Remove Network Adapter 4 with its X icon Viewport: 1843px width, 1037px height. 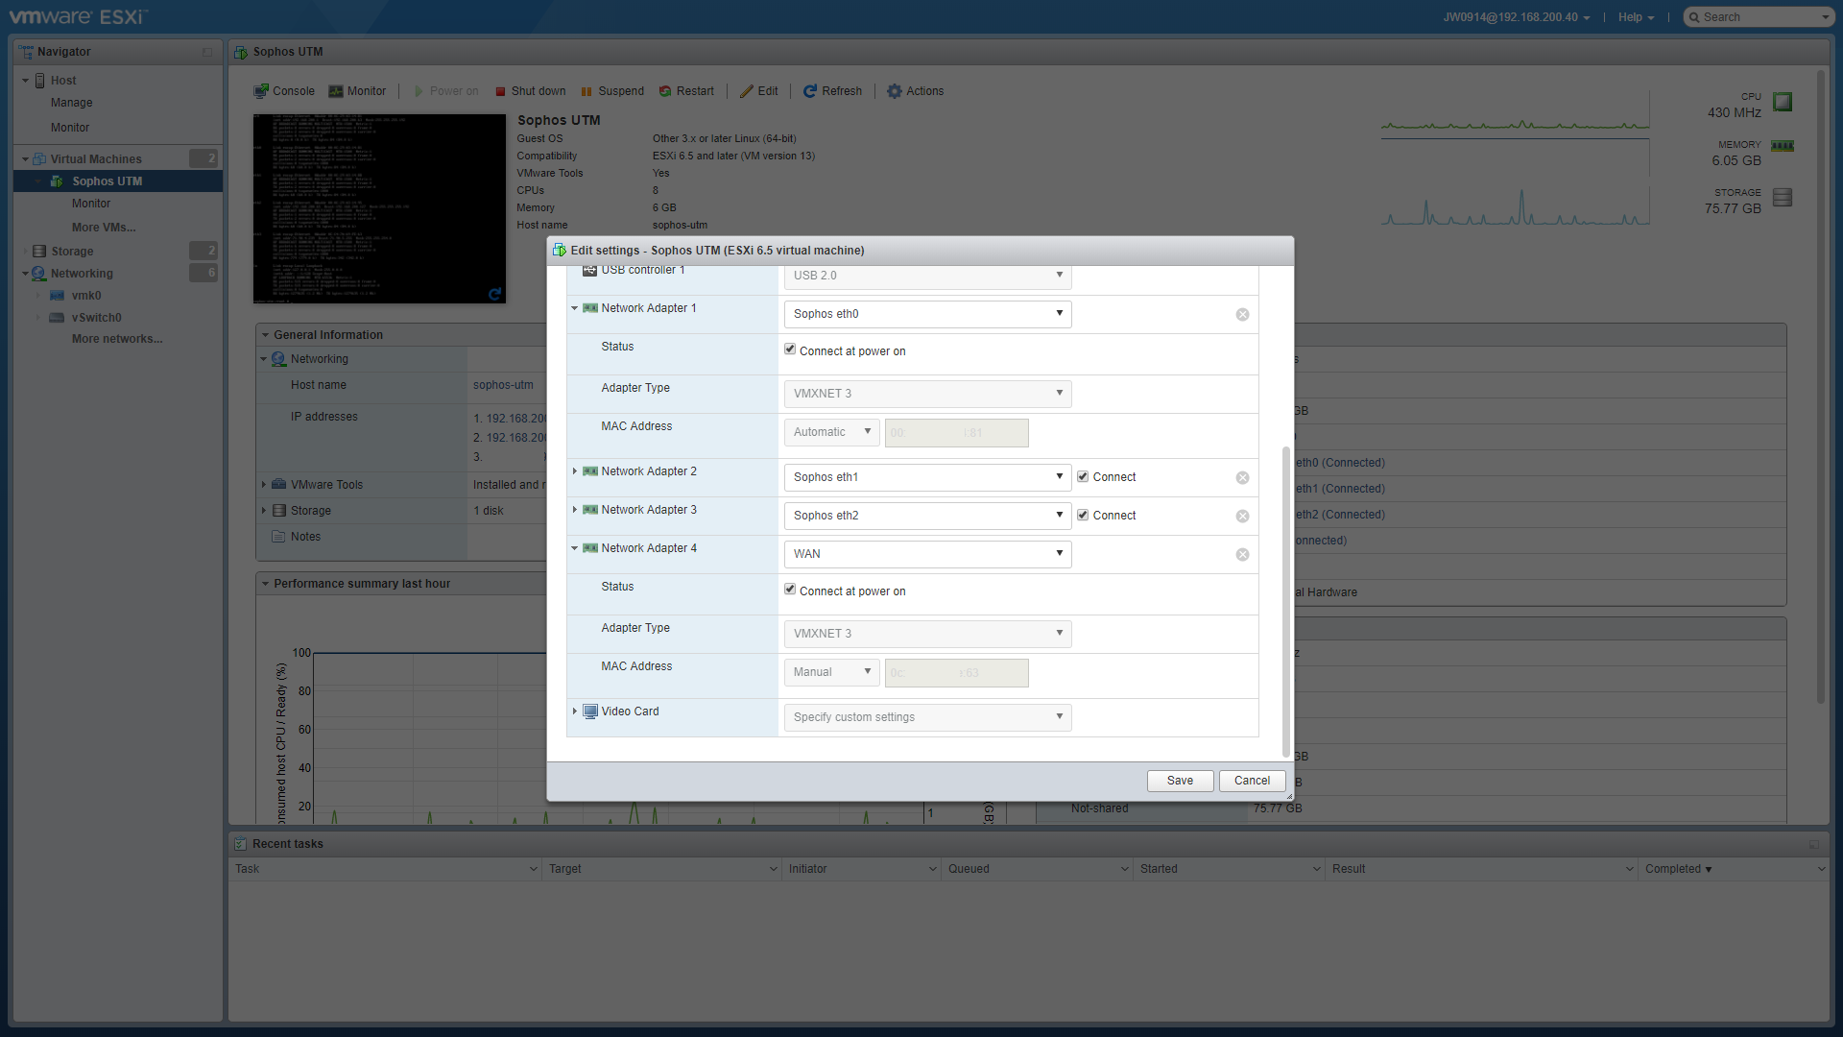[x=1242, y=555]
